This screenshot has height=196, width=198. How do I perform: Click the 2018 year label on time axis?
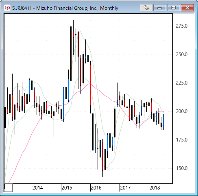tap(154, 188)
